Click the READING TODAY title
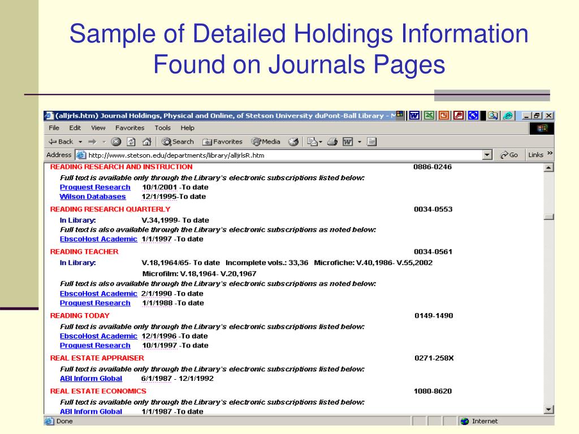The height and width of the screenshot is (434, 579). (x=80, y=315)
